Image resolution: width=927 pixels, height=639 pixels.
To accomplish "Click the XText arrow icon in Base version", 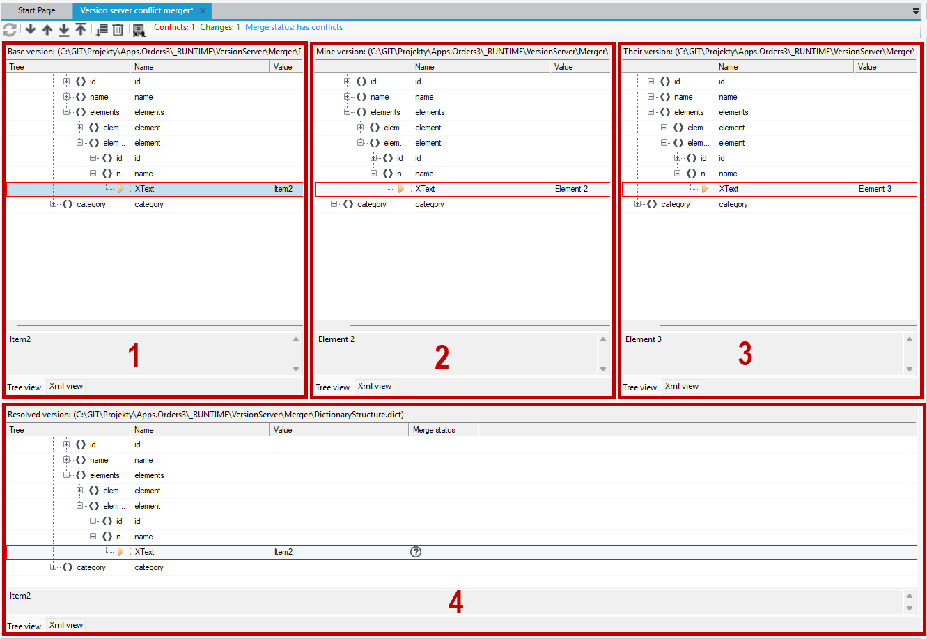I will tap(120, 189).
